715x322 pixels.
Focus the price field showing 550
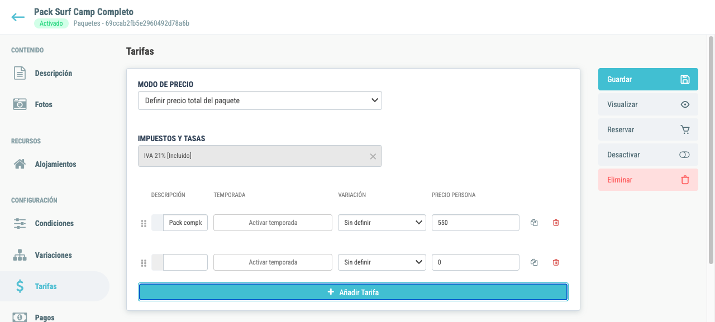click(475, 223)
